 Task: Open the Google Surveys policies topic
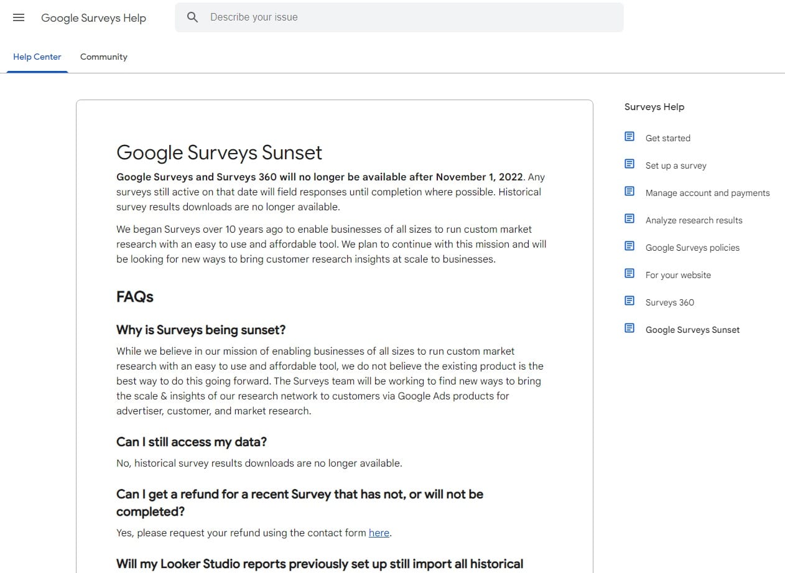point(693,248)
